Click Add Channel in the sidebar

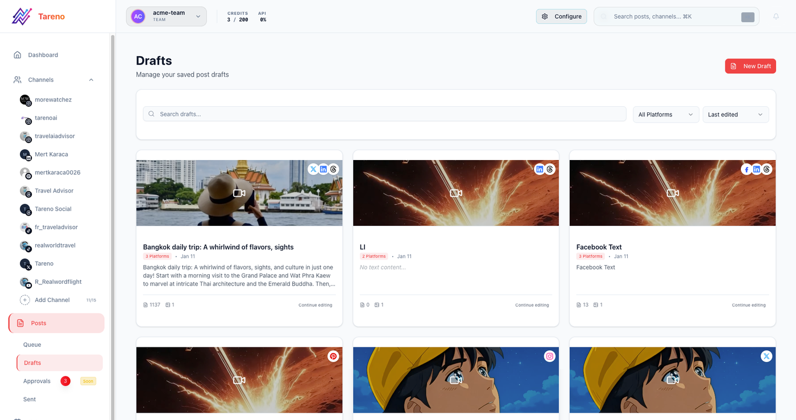pyautogui.click(x=52, y=300)
